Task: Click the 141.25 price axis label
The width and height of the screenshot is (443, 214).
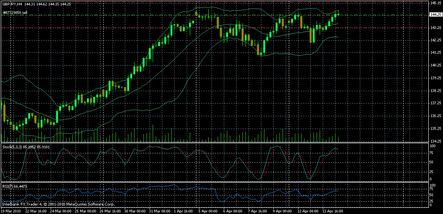Action: pos(435,53)
